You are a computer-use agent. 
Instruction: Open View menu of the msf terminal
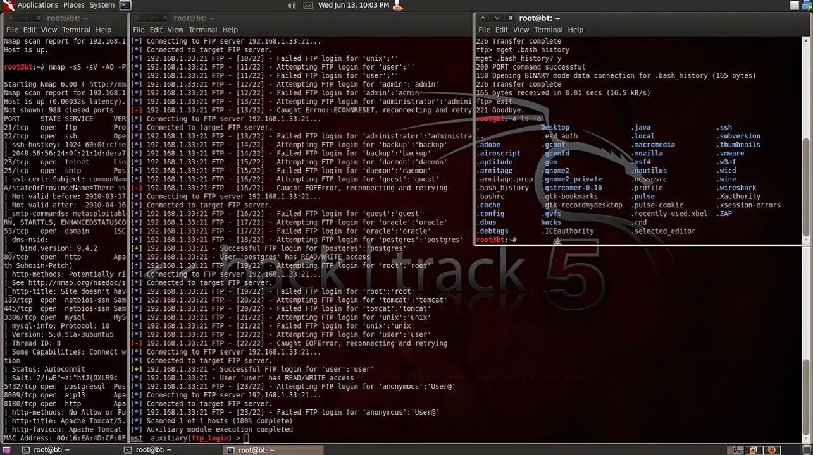(175, 30)
